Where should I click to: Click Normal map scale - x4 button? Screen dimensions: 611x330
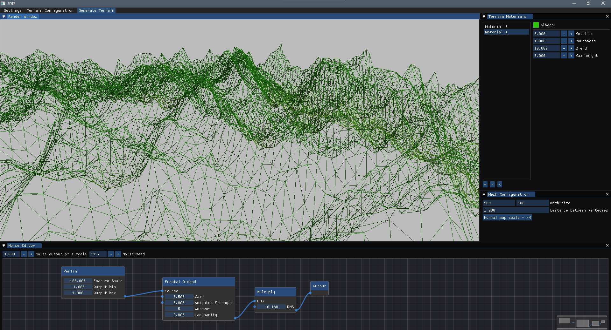tap(507, 218)
